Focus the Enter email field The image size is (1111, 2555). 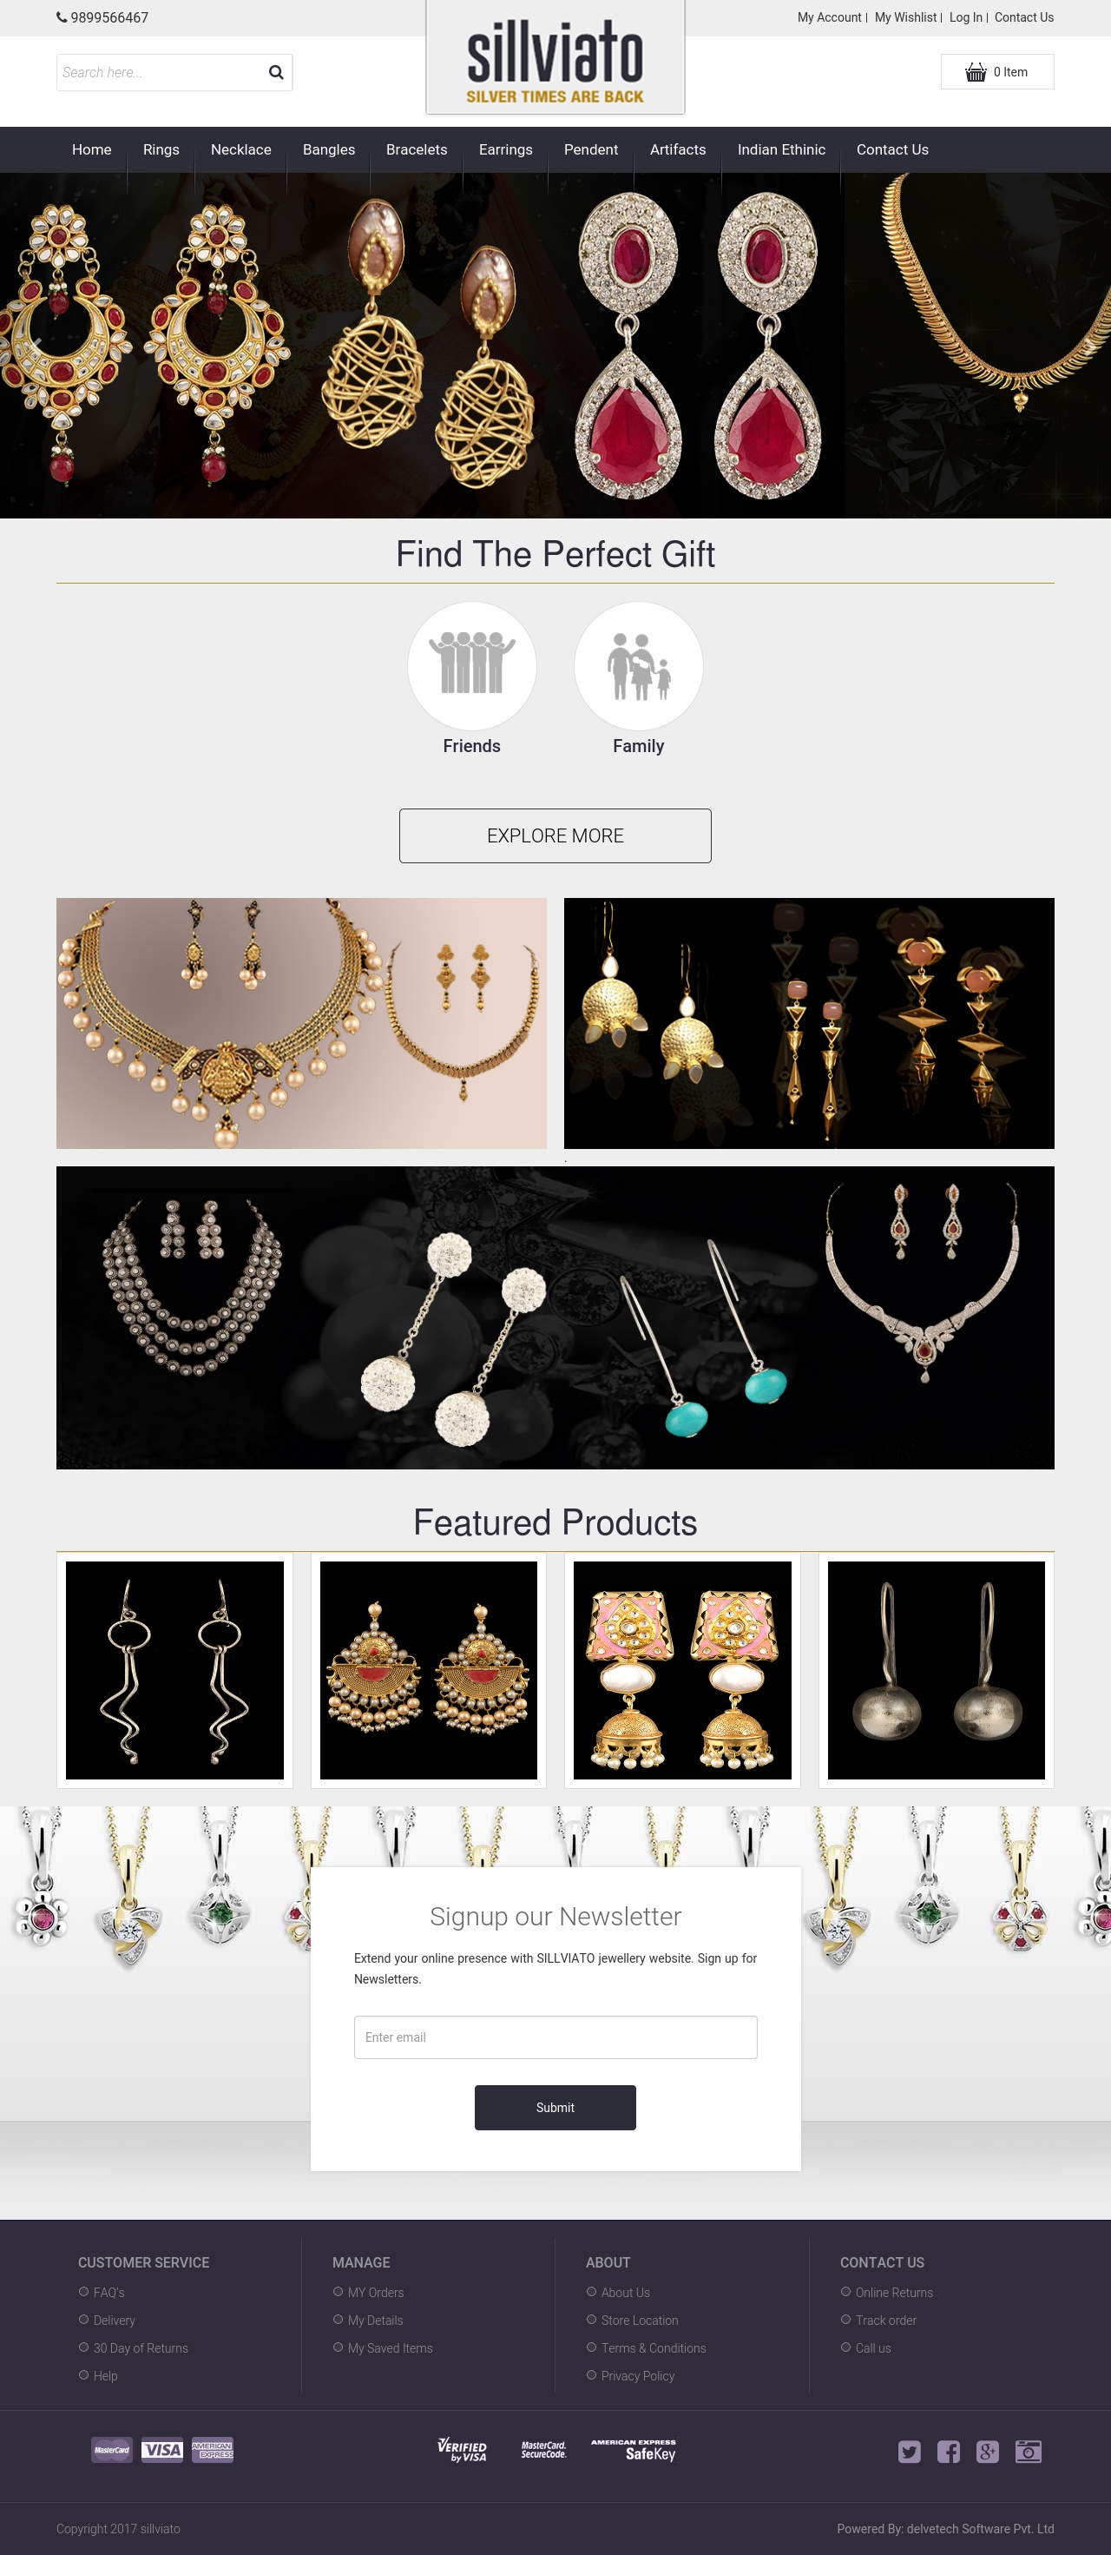[x=555, y=2037]
